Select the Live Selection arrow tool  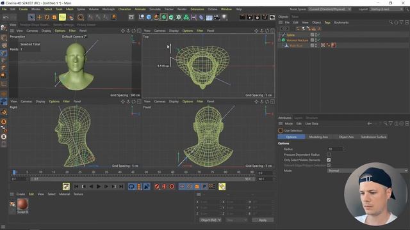point(31,17)
